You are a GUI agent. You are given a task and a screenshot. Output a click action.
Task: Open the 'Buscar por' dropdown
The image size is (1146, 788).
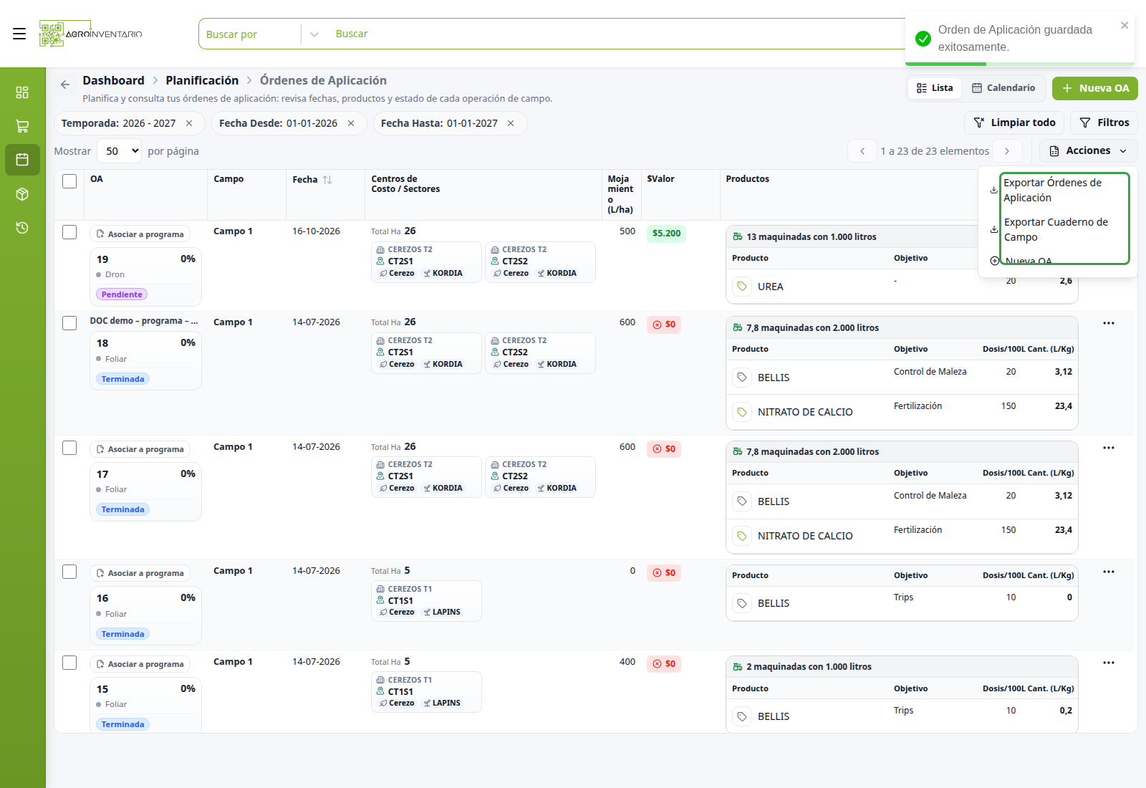pyautogui.click(x=262, y=34)
